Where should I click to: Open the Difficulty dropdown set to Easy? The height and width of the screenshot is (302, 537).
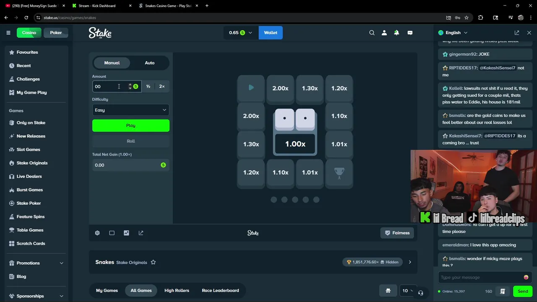[131, 110]
